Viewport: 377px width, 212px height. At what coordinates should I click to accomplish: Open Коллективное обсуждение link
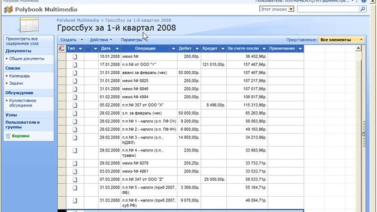22,103
